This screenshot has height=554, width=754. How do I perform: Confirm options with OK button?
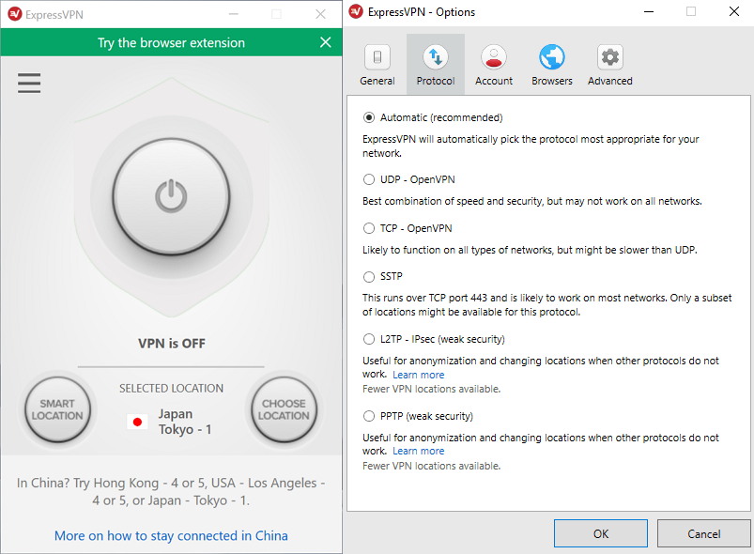[x=601, y=533]
